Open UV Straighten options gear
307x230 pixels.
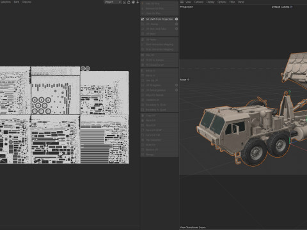(177, 85)
